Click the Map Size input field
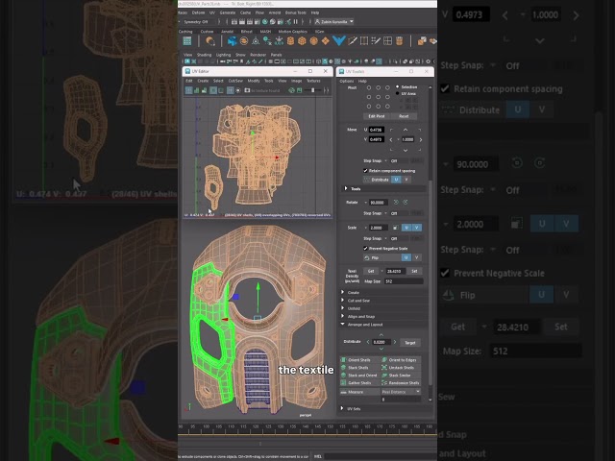Screen dimensions: 615x461 point(404,281)
